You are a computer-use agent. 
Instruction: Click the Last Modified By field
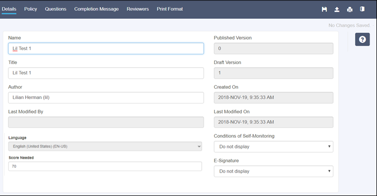(x=106, y=123)
